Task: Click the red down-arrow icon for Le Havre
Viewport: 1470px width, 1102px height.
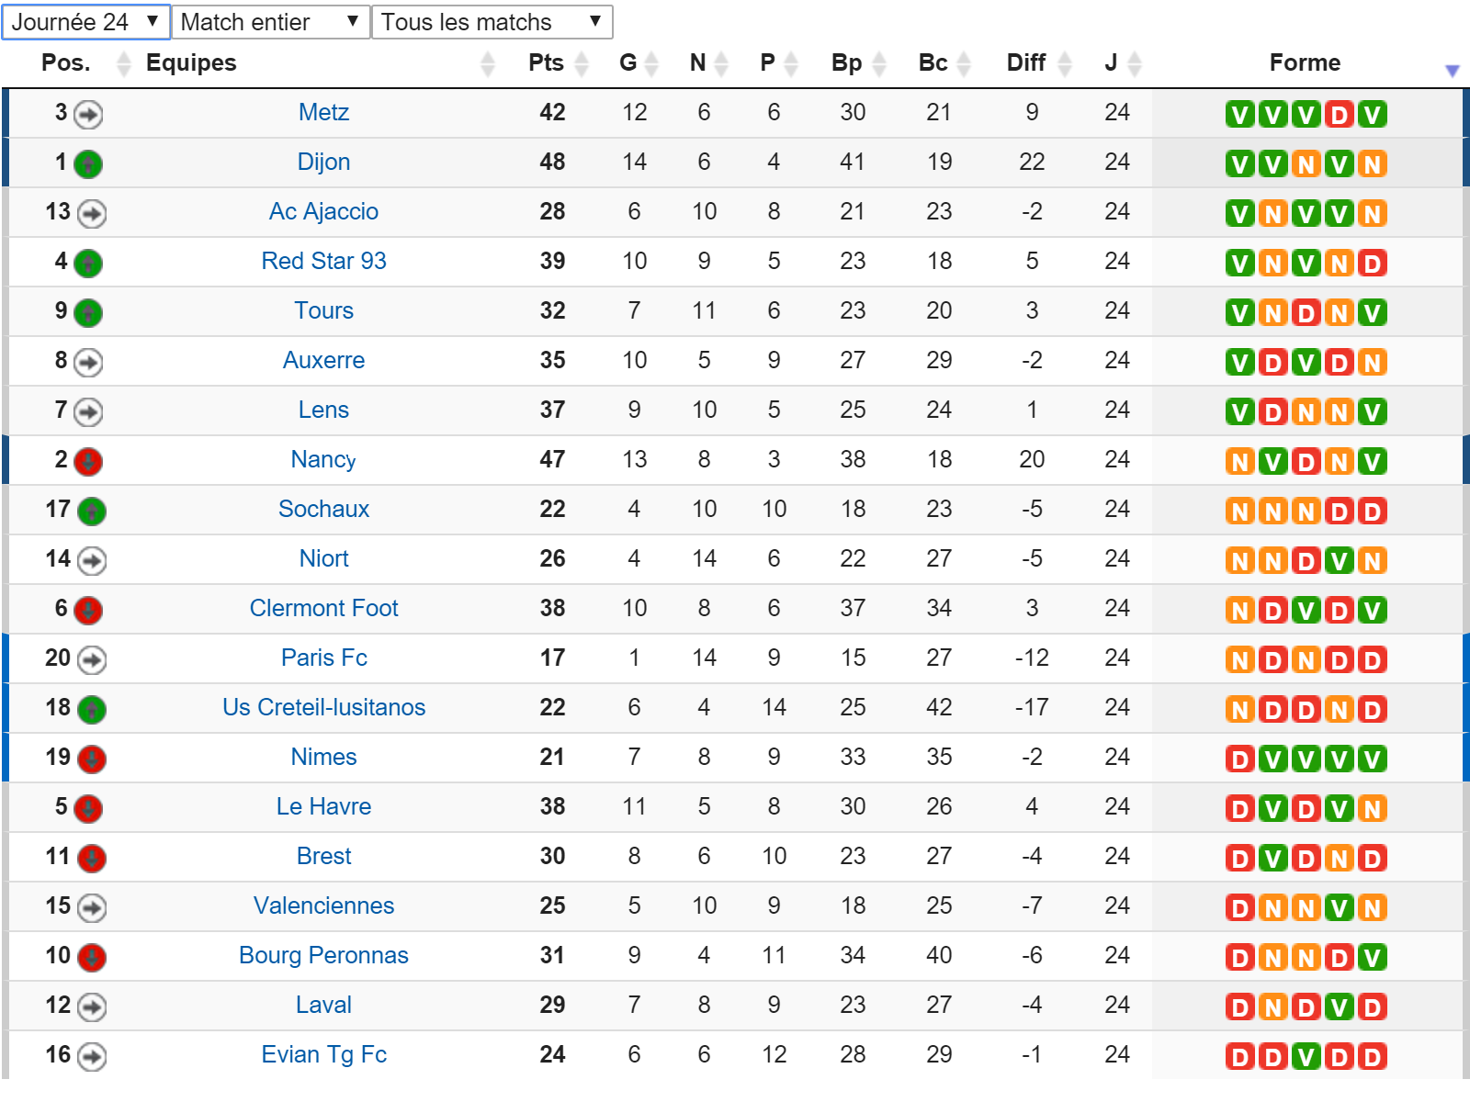Action: (x=88, y=809)
